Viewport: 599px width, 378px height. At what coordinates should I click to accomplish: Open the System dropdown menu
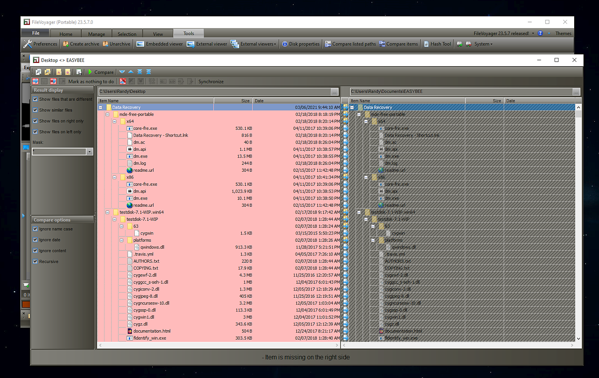[483, 44]
